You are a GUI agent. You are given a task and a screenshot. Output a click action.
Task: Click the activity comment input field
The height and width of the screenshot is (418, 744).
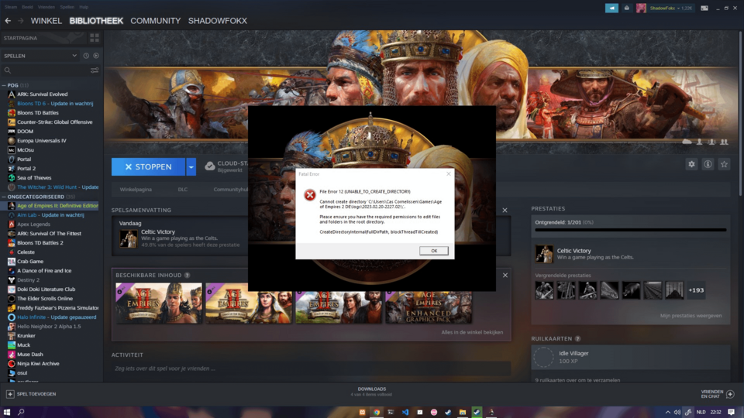point(311,368)
